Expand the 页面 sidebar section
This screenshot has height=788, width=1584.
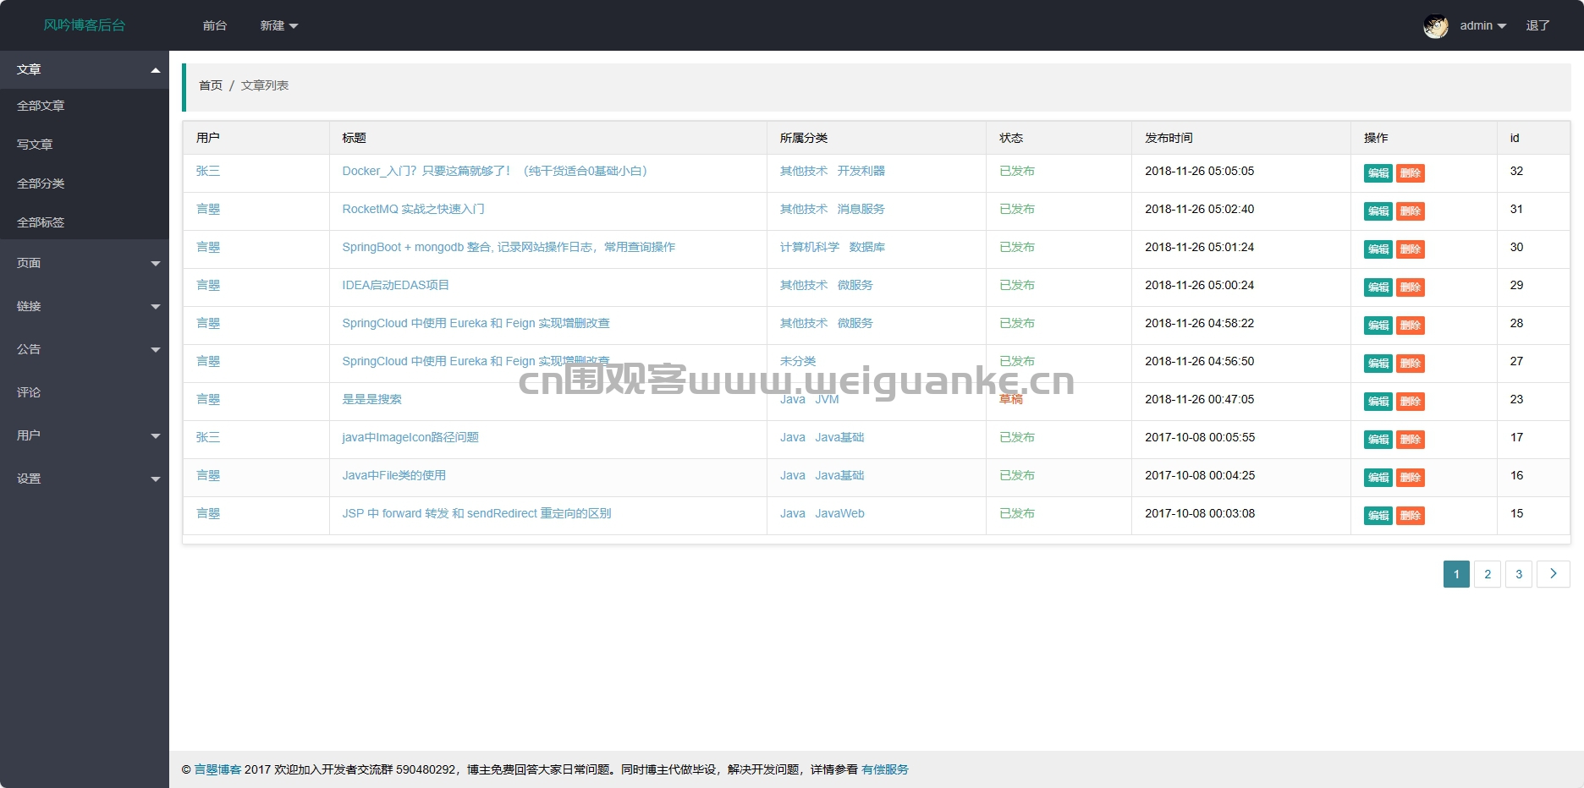click(85, 263)
